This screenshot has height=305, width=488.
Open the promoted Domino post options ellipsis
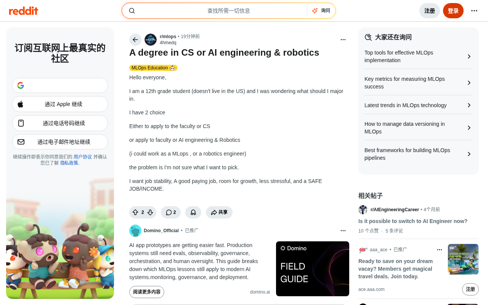pyautogui.click(x=343, y=231)
